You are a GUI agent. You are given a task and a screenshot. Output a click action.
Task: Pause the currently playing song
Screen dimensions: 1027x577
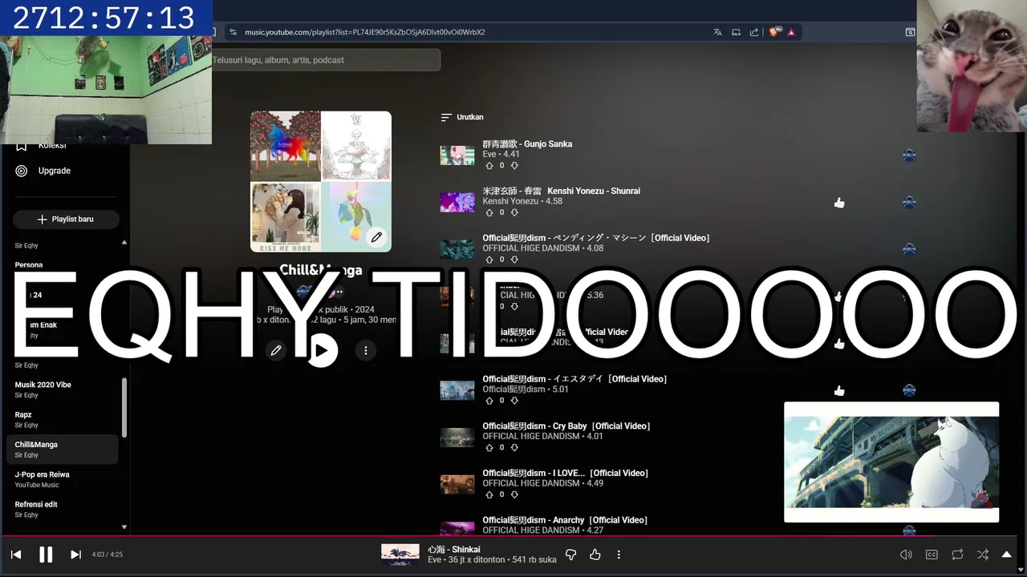click(x=46, y=555)
